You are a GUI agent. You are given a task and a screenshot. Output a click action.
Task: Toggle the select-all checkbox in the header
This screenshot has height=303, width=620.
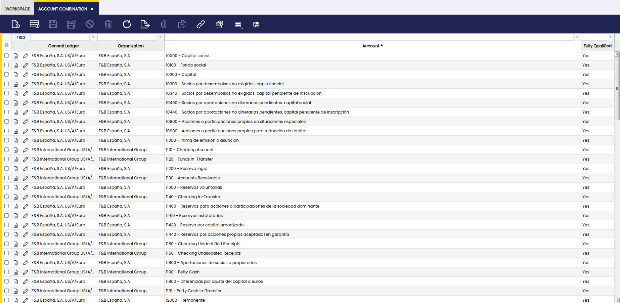[7, 45]
